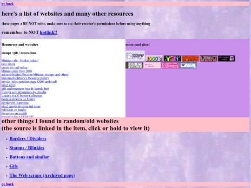Go to Stamps / Blinkies page
Viewport: 251px width, 188px height.
27,148
